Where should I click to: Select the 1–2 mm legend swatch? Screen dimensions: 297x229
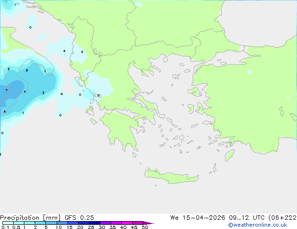click(x=30, y=223)
